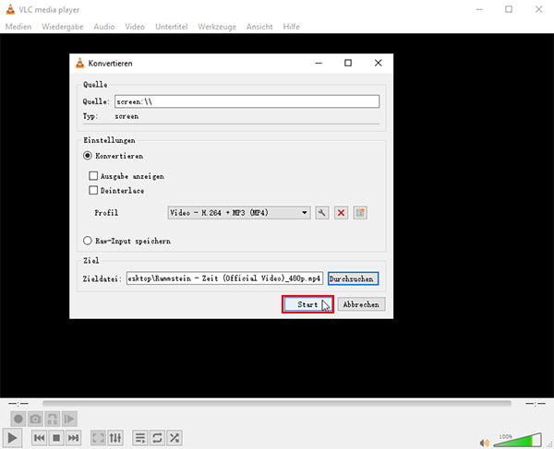The image size is (554, 449).
Task: Delete selected profile with red X
Action: (341, 213)
